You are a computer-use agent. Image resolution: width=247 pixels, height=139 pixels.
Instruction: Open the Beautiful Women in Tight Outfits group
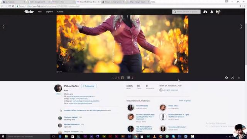point(178,116)
